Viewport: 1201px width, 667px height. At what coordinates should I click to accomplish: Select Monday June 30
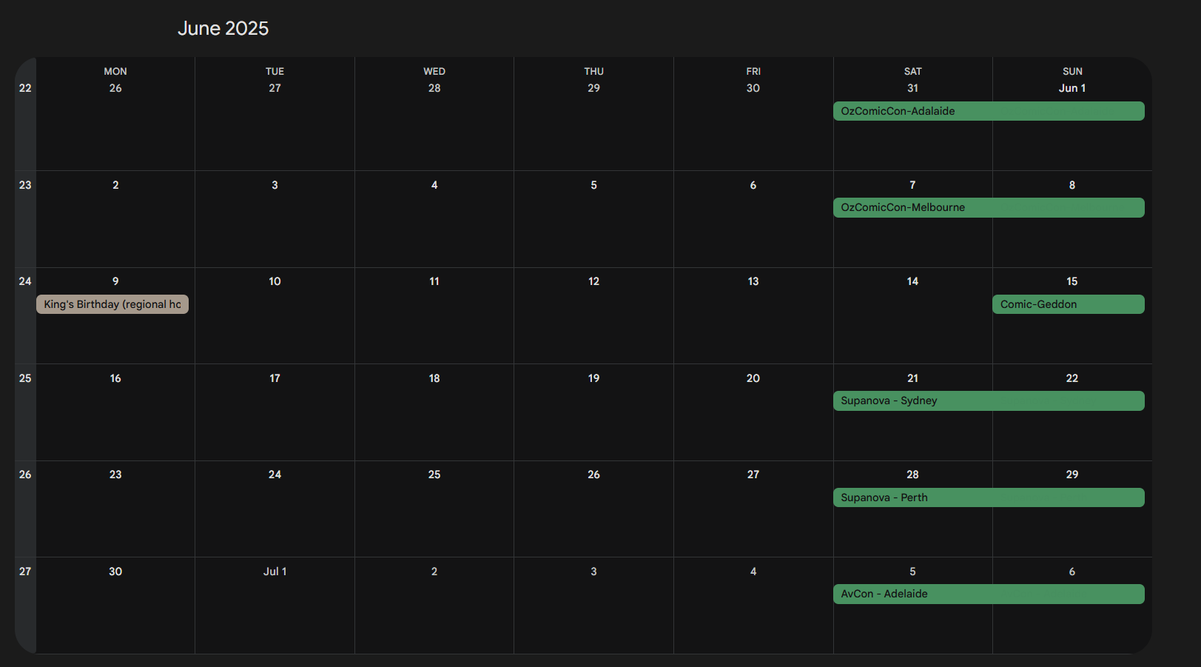click(x=115, y=572)
